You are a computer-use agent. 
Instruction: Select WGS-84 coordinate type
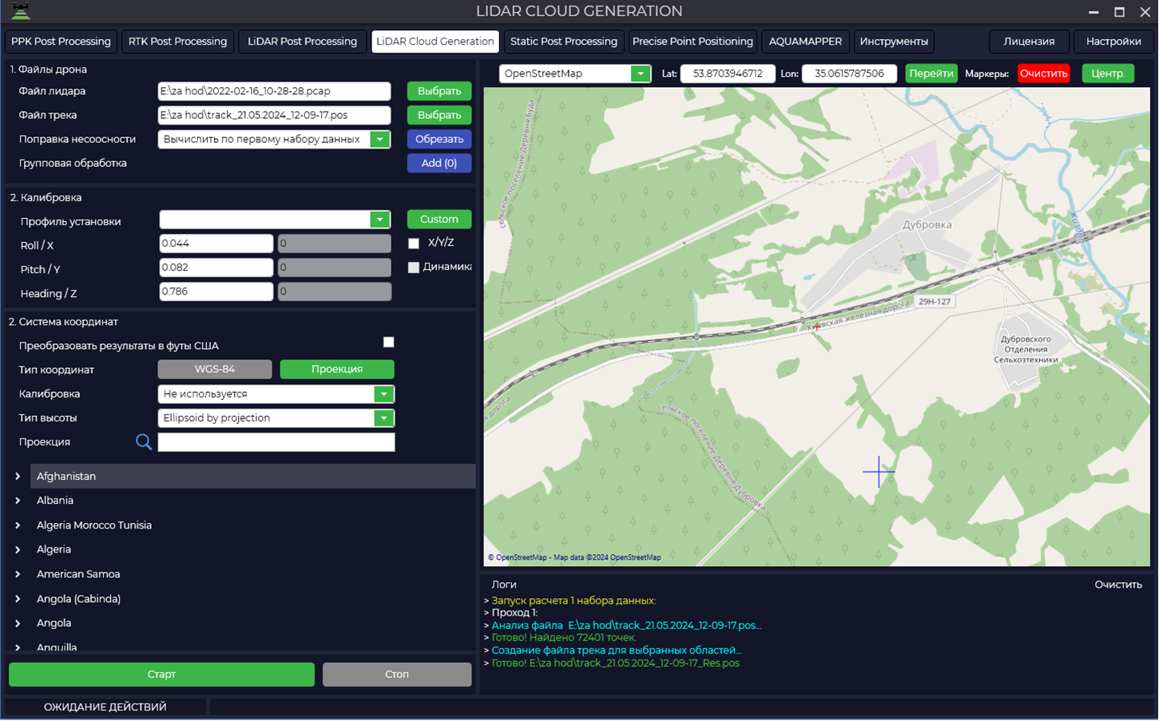[215, 369]
